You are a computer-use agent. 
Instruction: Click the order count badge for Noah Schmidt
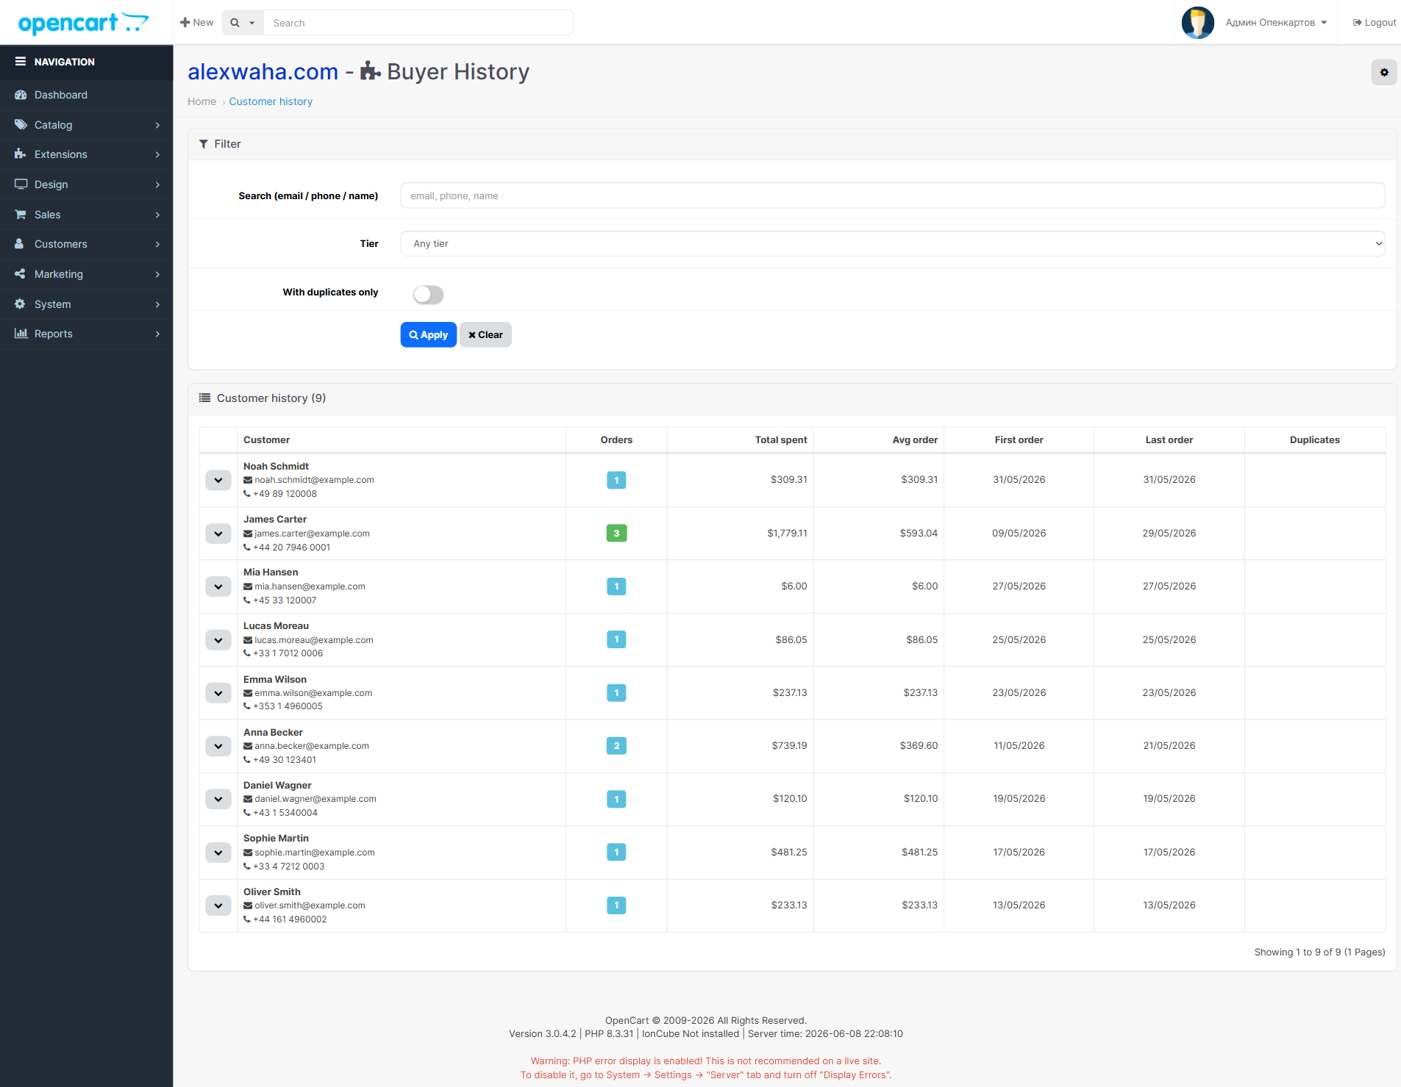616,481
